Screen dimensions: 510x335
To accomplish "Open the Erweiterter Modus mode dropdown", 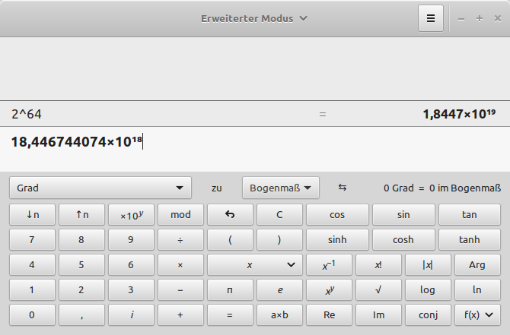I will pos(254,18).
